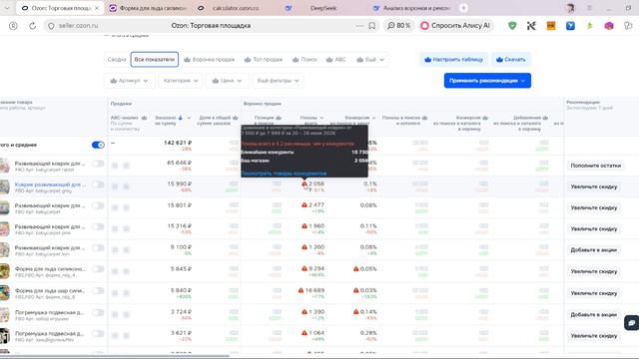Screen dimensions: 639x359
Task: Click warning icon next to 9 294 impressions
Action: pos(304,268)
